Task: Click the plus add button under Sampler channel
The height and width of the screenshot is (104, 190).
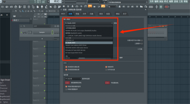Action: pyautogui.click(x=42, y=39)
